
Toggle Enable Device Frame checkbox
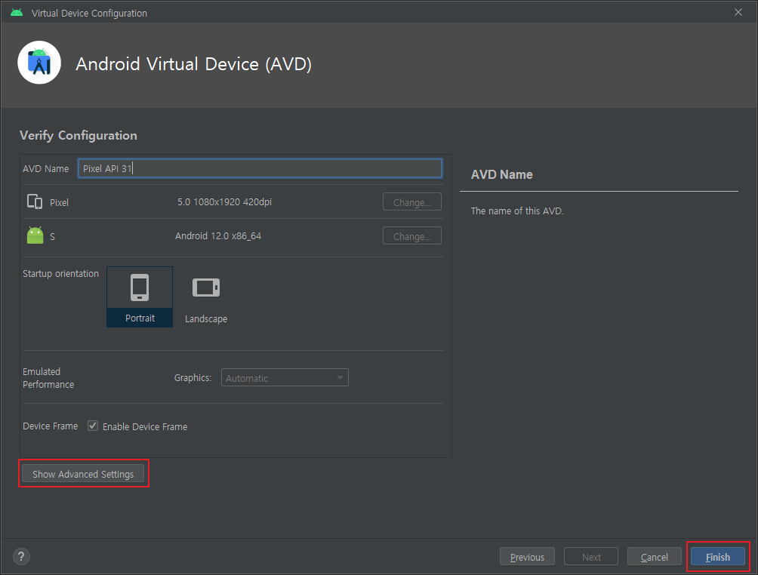tap(93, 426)
